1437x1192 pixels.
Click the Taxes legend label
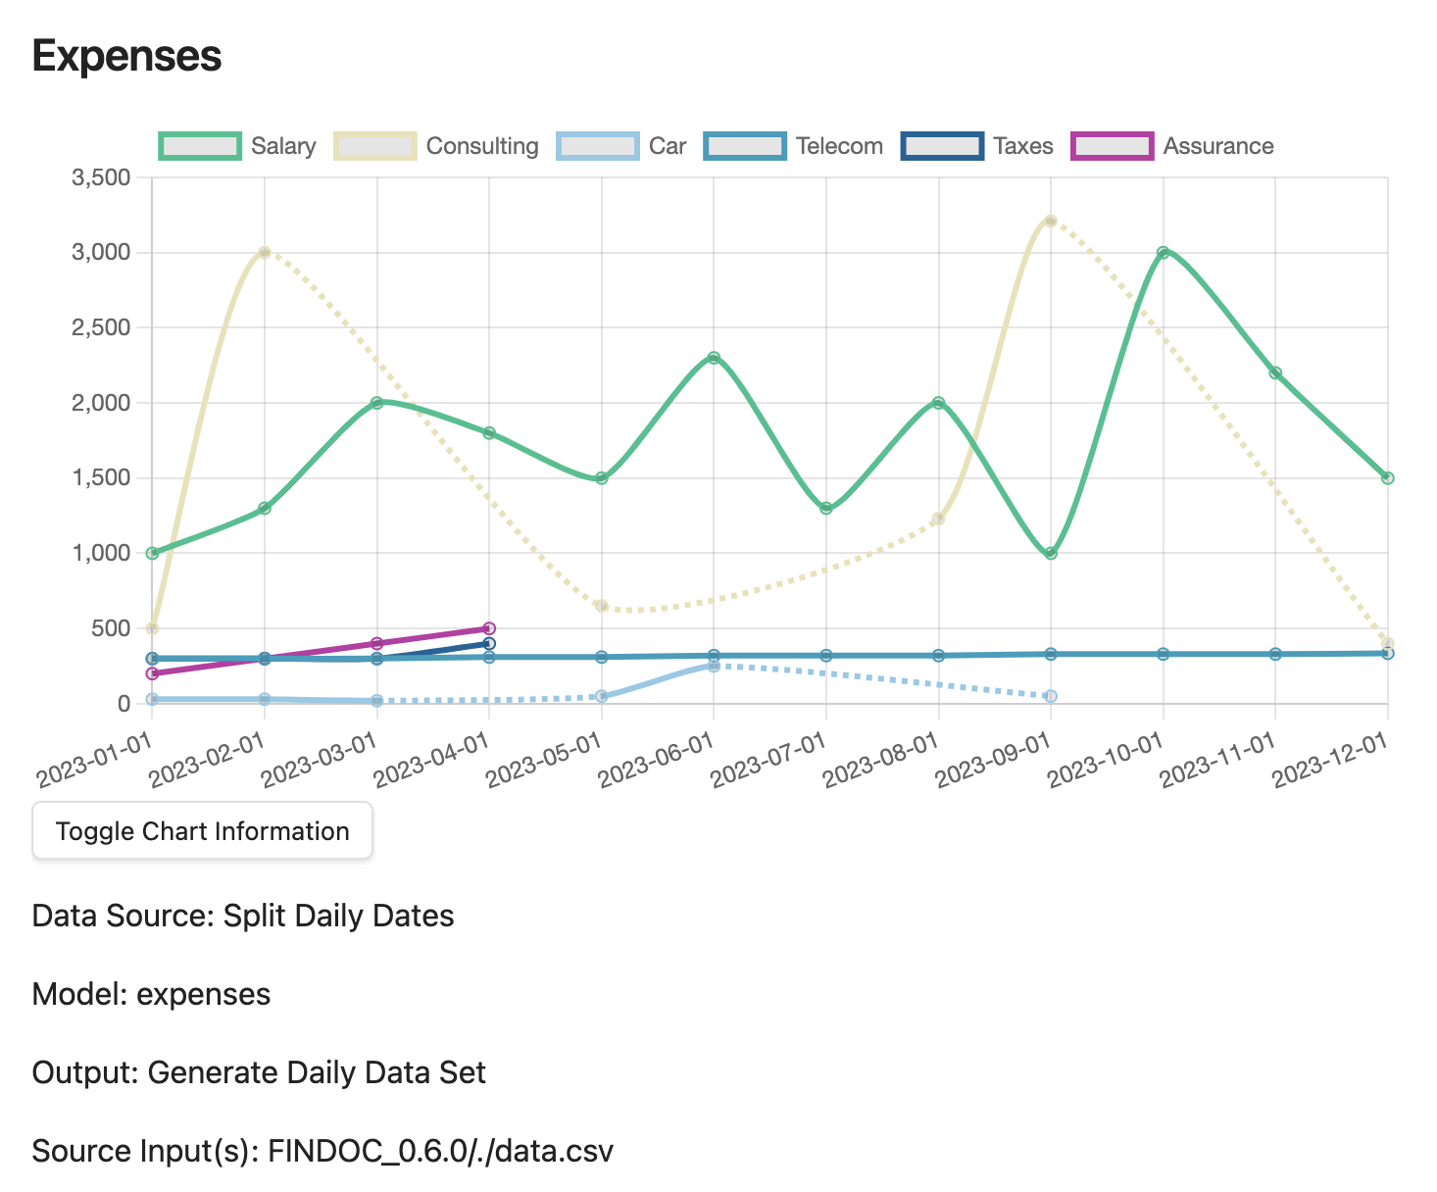pyautogui.click(x=1023, y=146)
